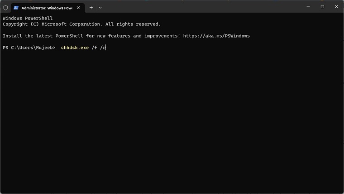
Task: Click the PowerShell icon in the tab
Action: pyautogui.click(x=16, y=8)
